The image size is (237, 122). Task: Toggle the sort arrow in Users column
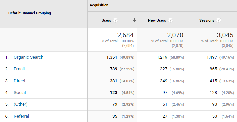click(134, 20)
